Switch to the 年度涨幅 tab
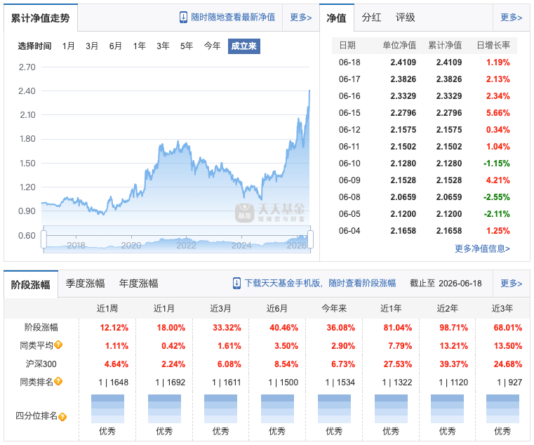The height and width of the screenshot is (445, 534). pyautogui.click(x=139, y=284)
